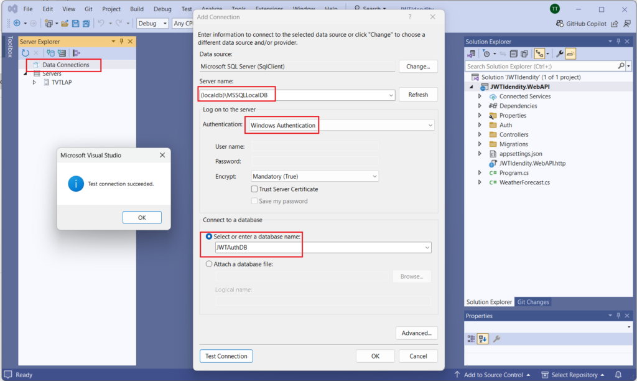Toggle Track Active Item in Solution Explorer
The height and width of the screenshot is (381, 637).
point(539,54)
